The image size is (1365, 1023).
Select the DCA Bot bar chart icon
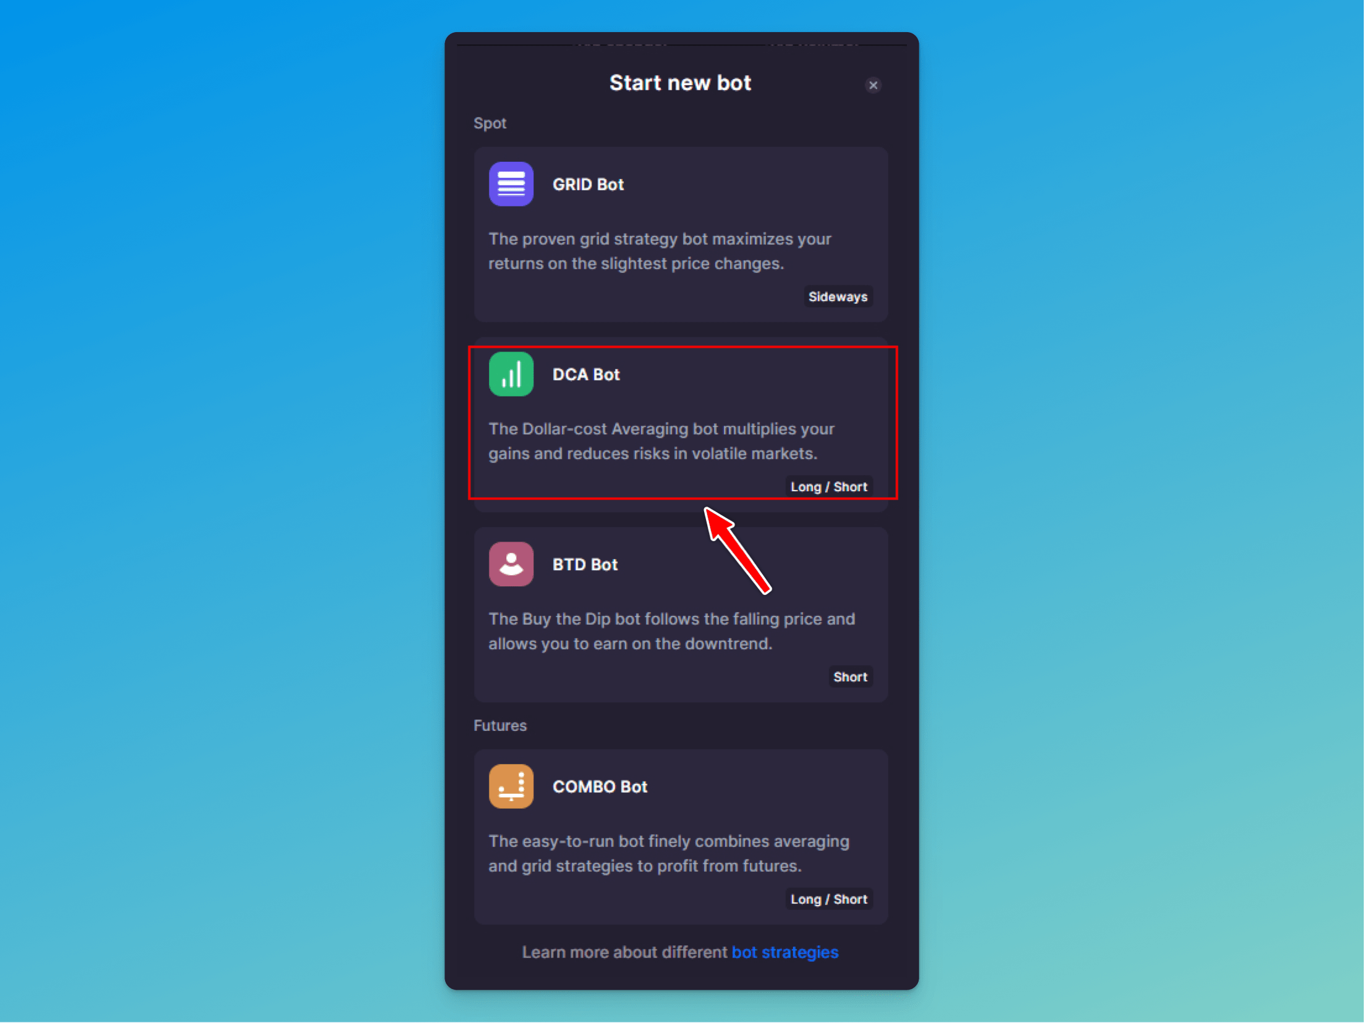pos(511,373)
